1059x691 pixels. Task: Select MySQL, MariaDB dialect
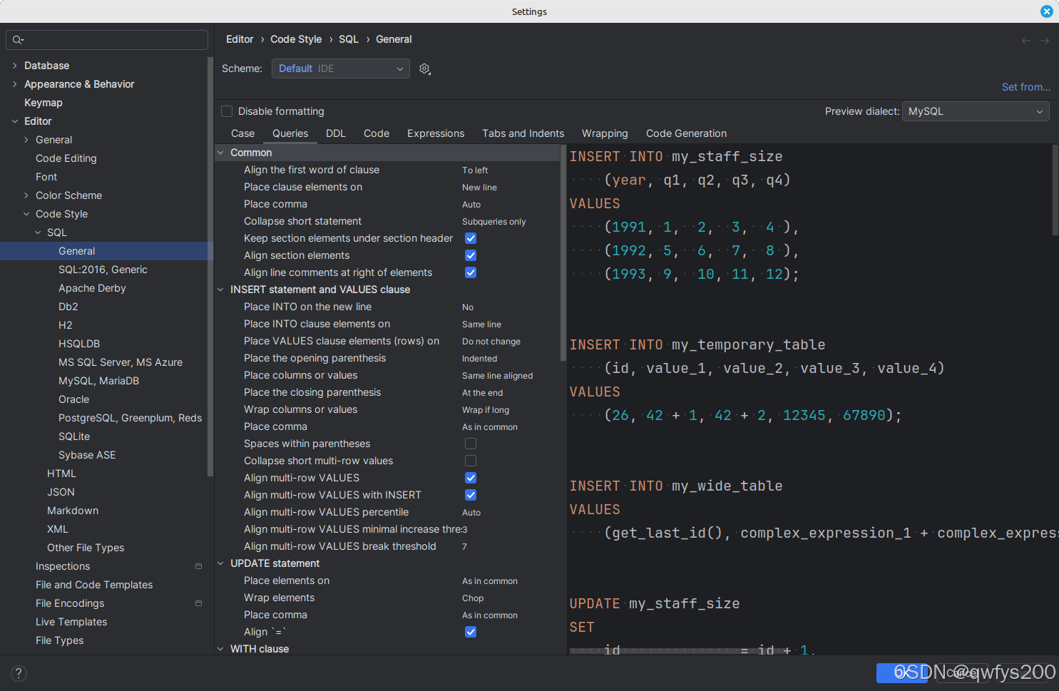(98, 381)
